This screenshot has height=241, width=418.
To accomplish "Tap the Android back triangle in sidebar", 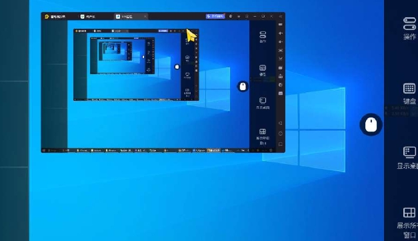I will tap(281, 123).
